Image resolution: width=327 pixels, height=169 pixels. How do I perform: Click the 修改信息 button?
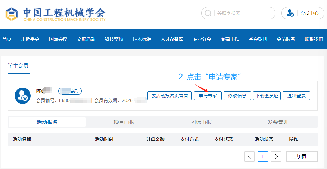point(237,96)
